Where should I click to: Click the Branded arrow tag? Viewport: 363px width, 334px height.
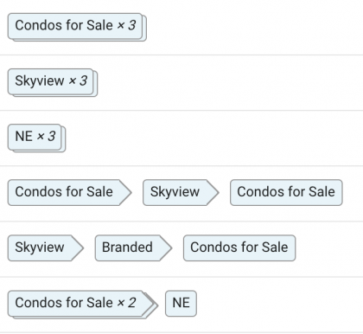click(133, 248)
